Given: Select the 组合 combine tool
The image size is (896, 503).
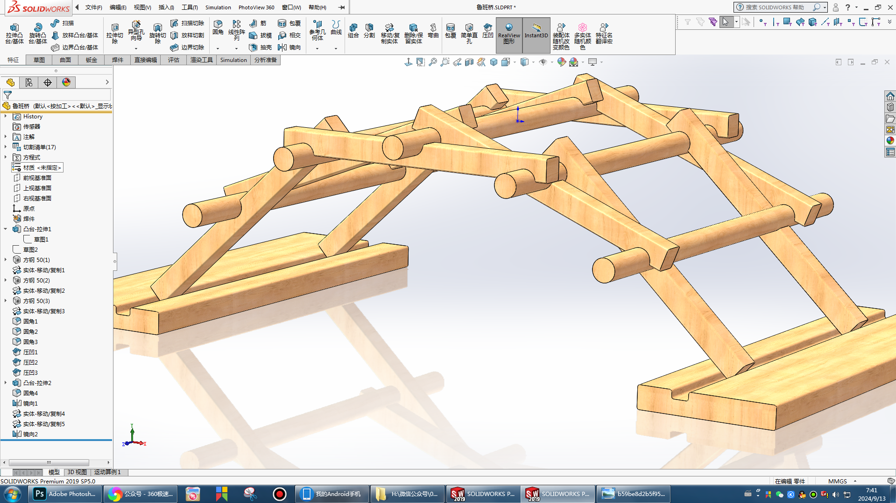Looking at the screenshot, I should [x=353, y=30].
